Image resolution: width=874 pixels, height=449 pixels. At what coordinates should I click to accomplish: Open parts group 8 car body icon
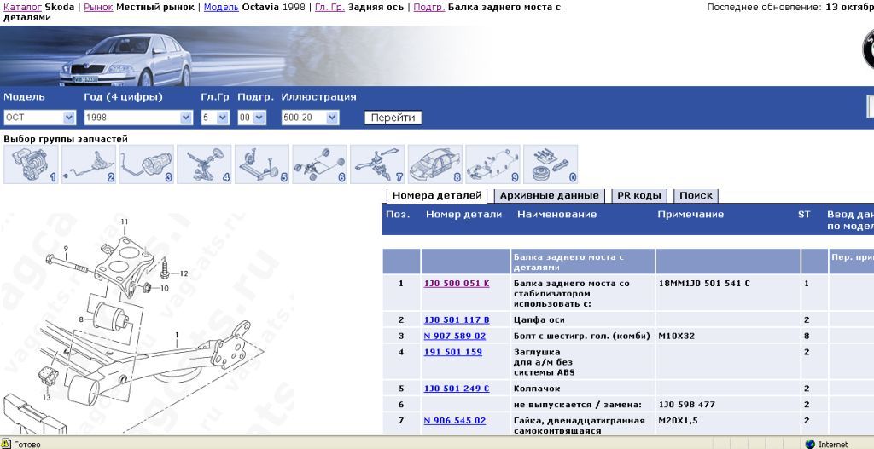tap(435, 164)
